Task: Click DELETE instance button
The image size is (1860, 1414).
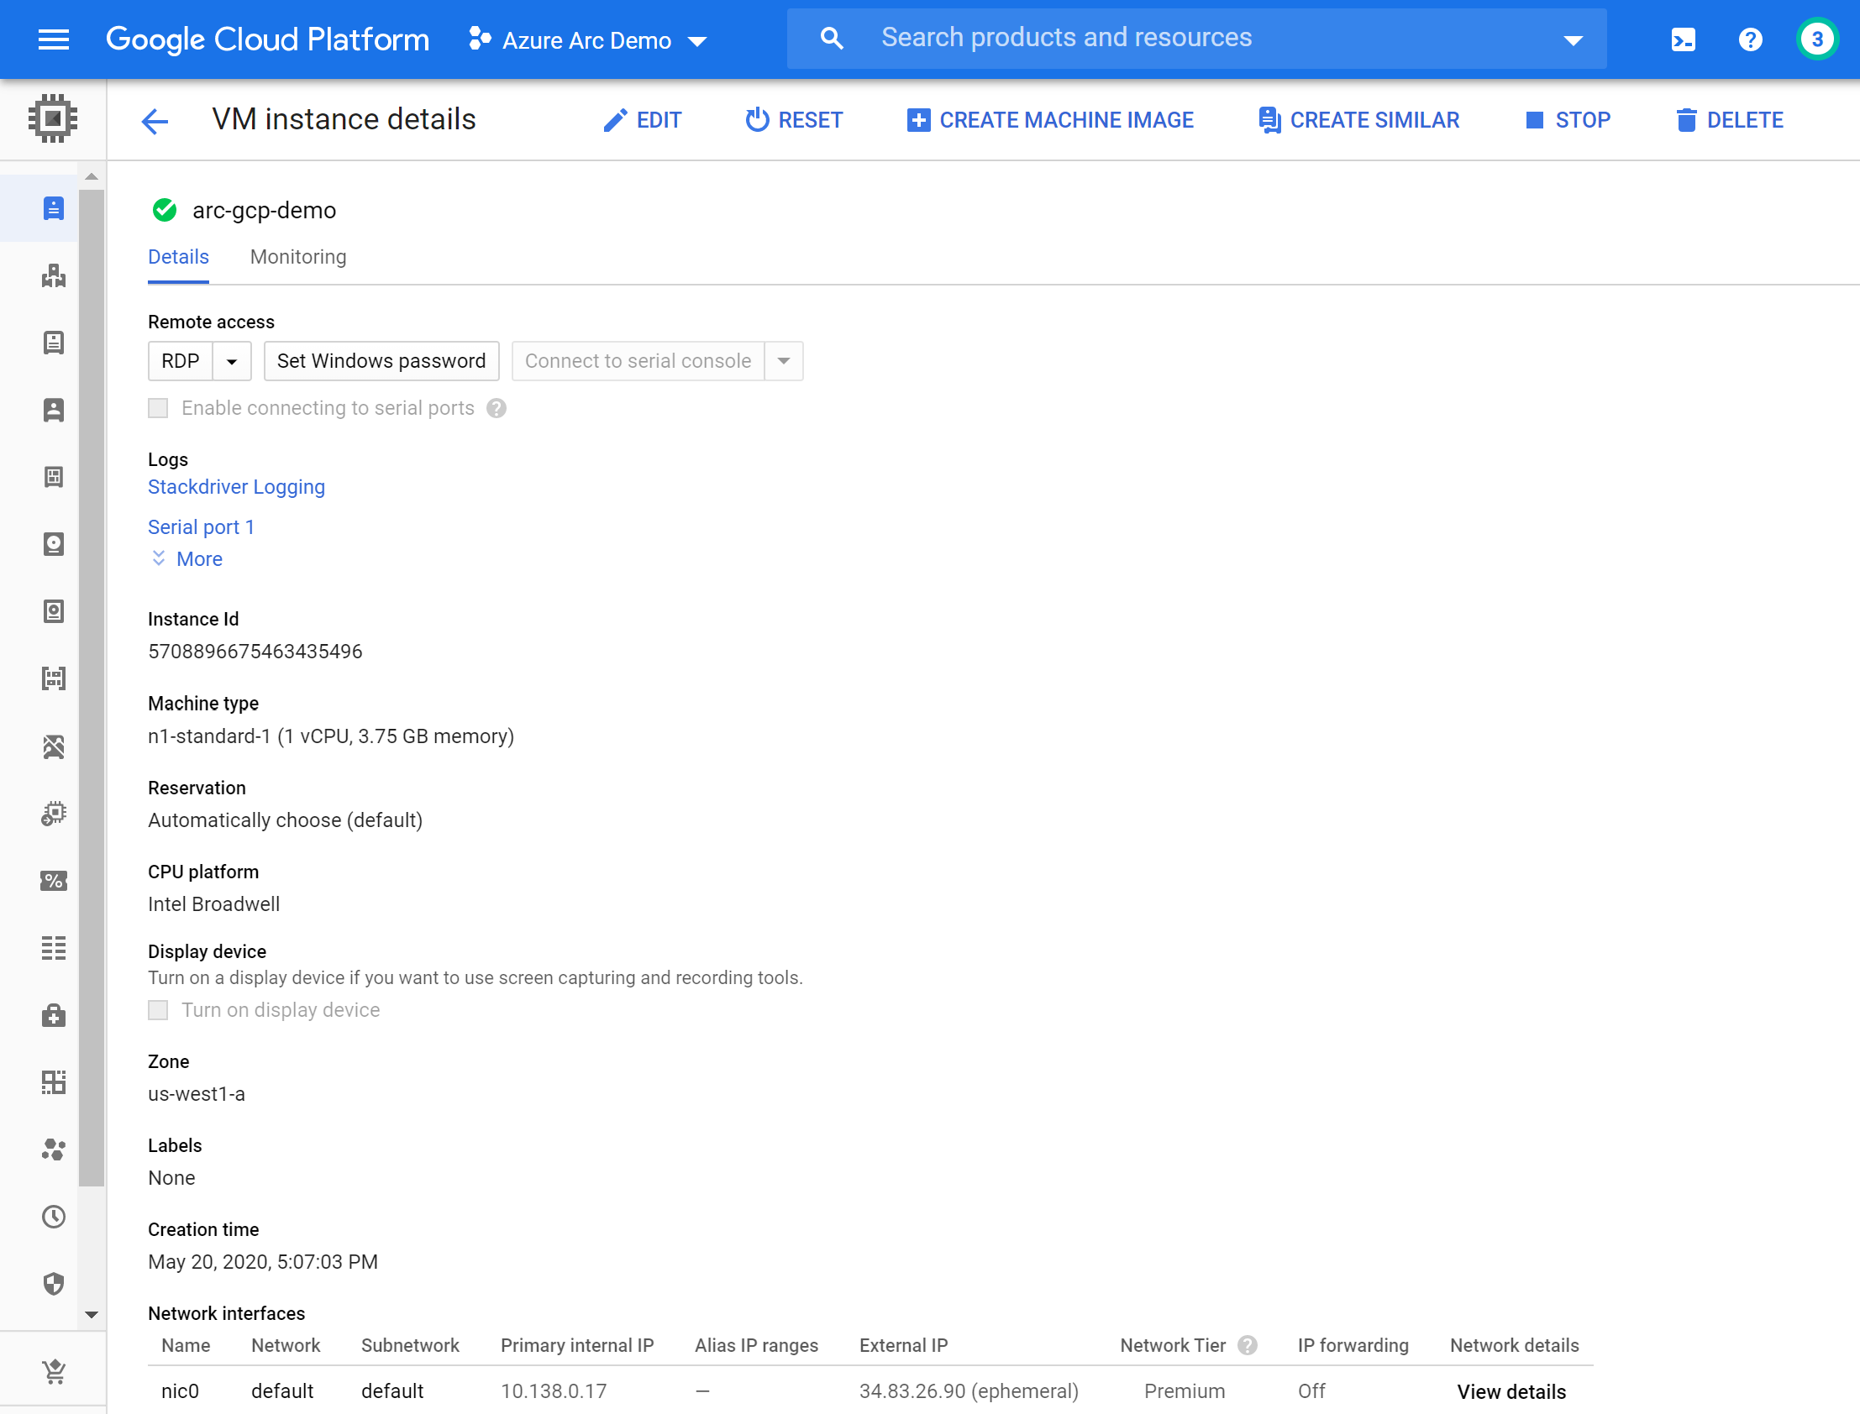Action: [1730, 120]
